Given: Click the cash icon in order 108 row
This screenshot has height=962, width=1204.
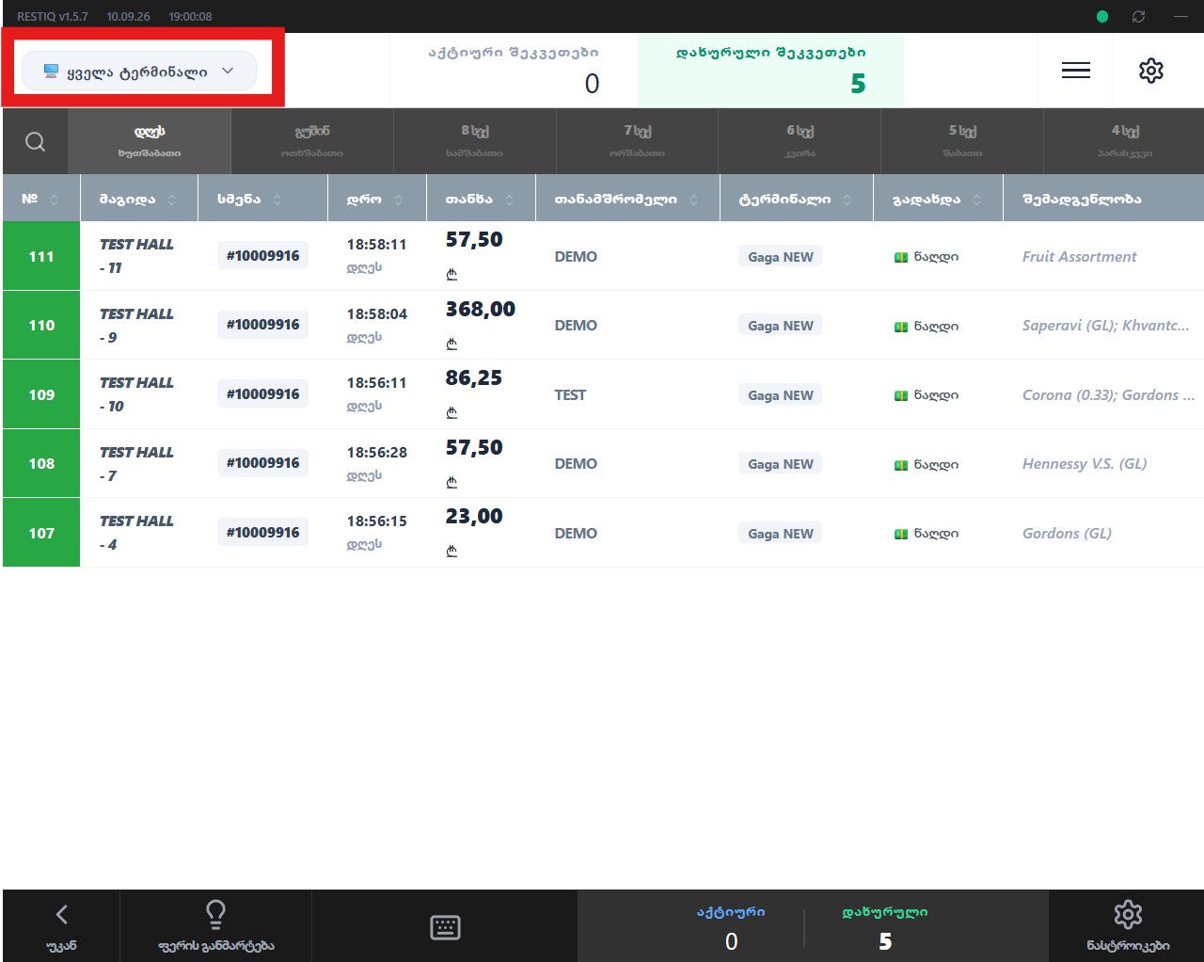Looking at the screenshot, I should 900,465.
